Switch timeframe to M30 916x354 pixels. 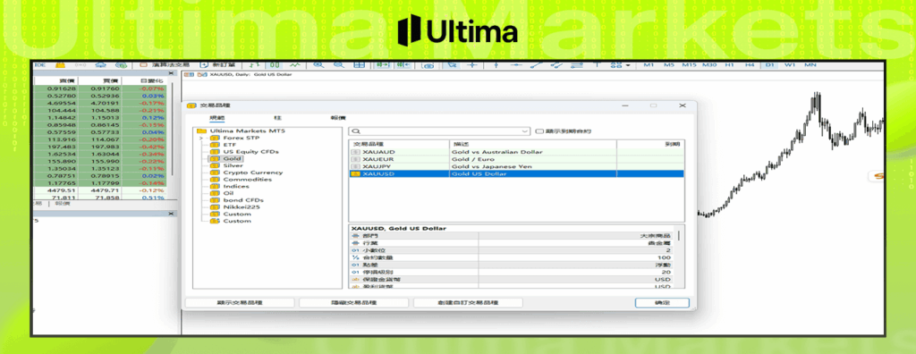tap(709, 65)
